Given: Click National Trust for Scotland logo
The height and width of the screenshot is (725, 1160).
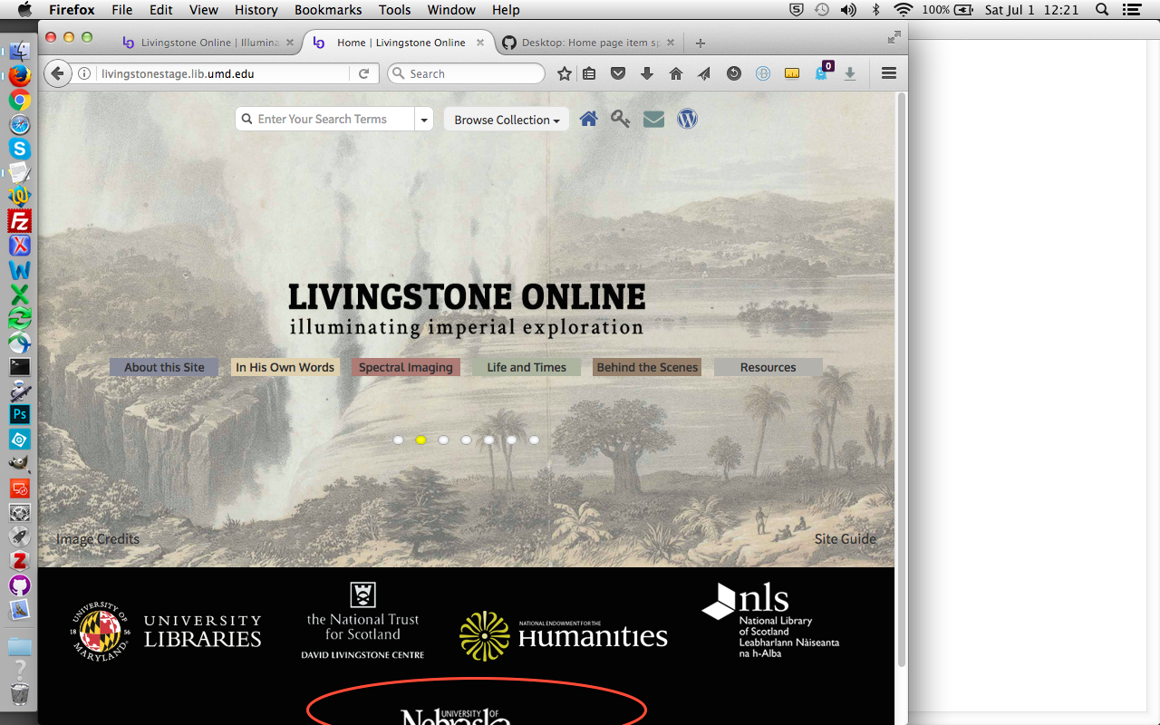Looking at the screenshot, I should [362, 621].
